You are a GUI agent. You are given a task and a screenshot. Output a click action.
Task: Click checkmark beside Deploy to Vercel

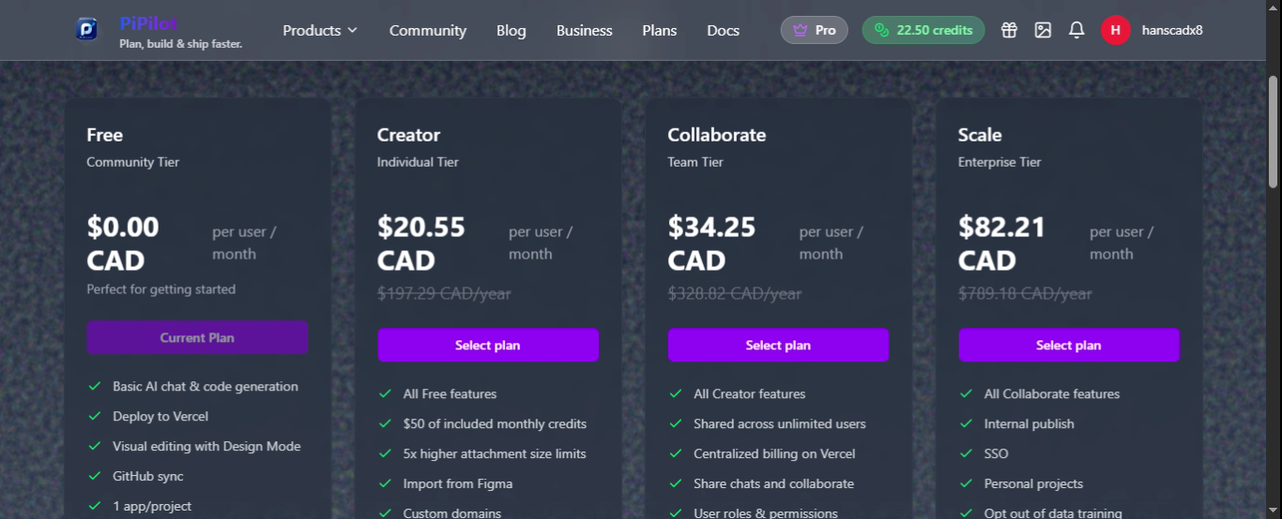pos(94,416)
